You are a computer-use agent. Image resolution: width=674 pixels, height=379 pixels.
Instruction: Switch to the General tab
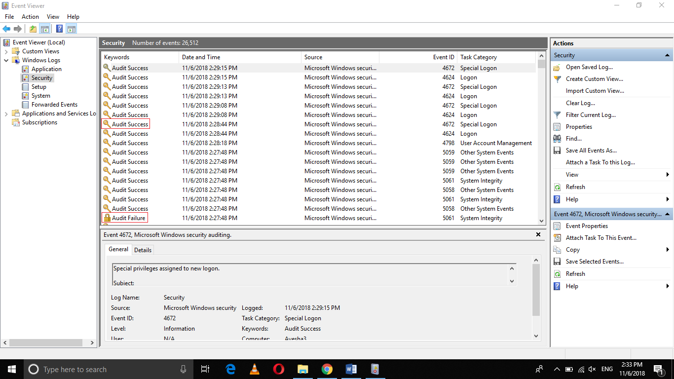click(x=118, y=249)
